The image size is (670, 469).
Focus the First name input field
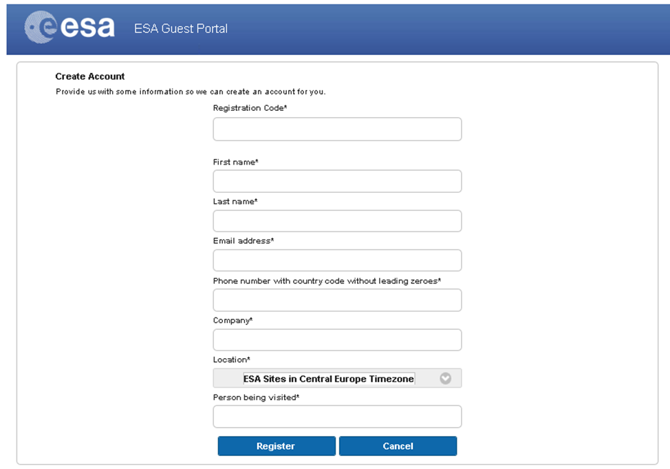click(337, 181)
